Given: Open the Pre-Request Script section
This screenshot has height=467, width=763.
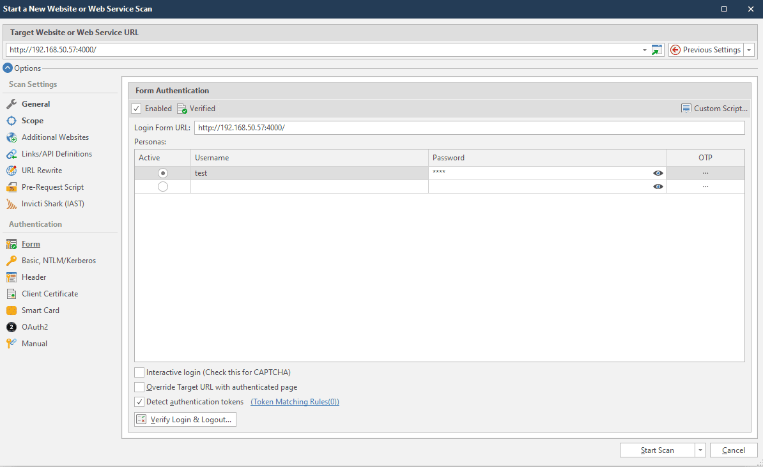Looking at the screenshot, I should pyautogui.click(x=52, y=187).
